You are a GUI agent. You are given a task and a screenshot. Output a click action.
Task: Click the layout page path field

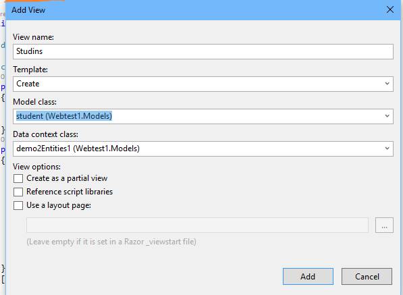coord(197,225)
